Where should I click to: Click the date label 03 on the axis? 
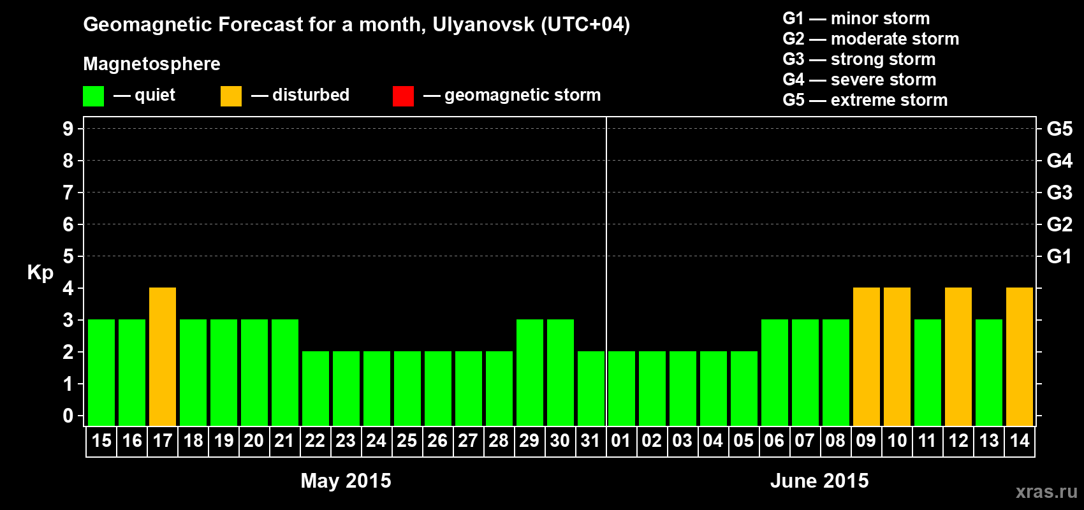tap(683, 441)
